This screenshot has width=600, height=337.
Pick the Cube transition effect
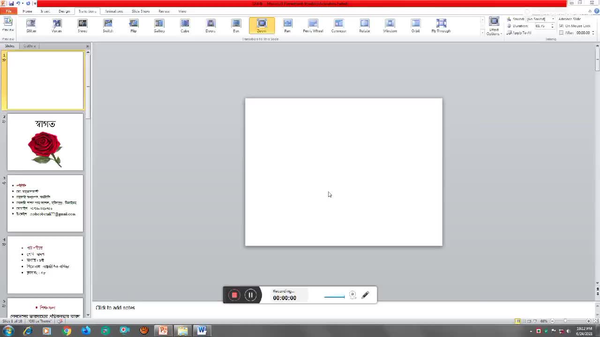[x=185, y=26]
